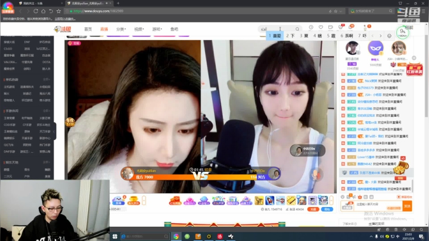Click the orange send button in chat

coord(408,206)
